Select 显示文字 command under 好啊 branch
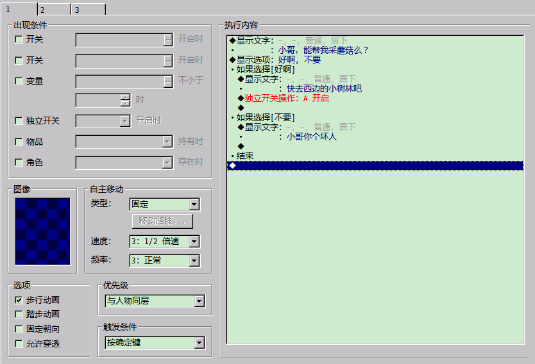 [x=375, y=79]
